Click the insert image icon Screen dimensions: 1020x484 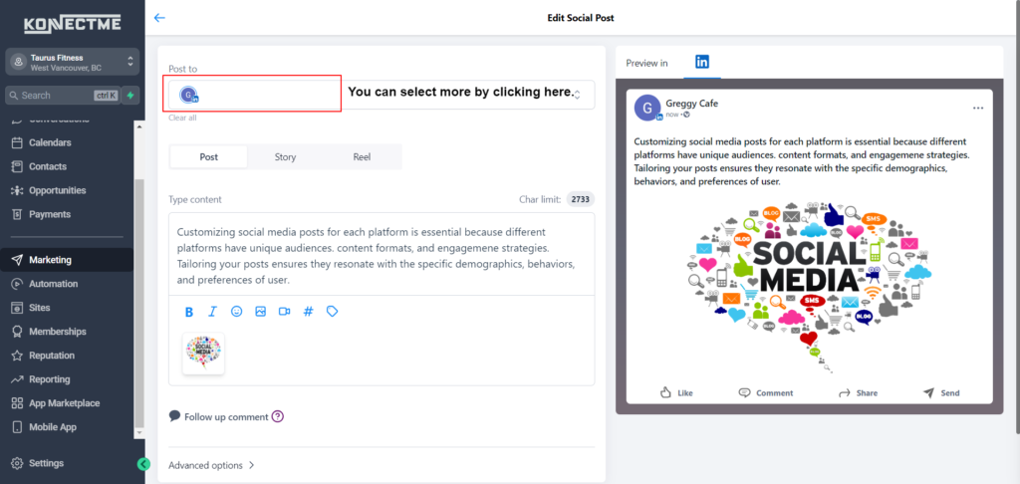point(260,312)
